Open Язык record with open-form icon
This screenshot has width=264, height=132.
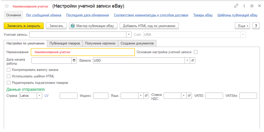(146, 95)
